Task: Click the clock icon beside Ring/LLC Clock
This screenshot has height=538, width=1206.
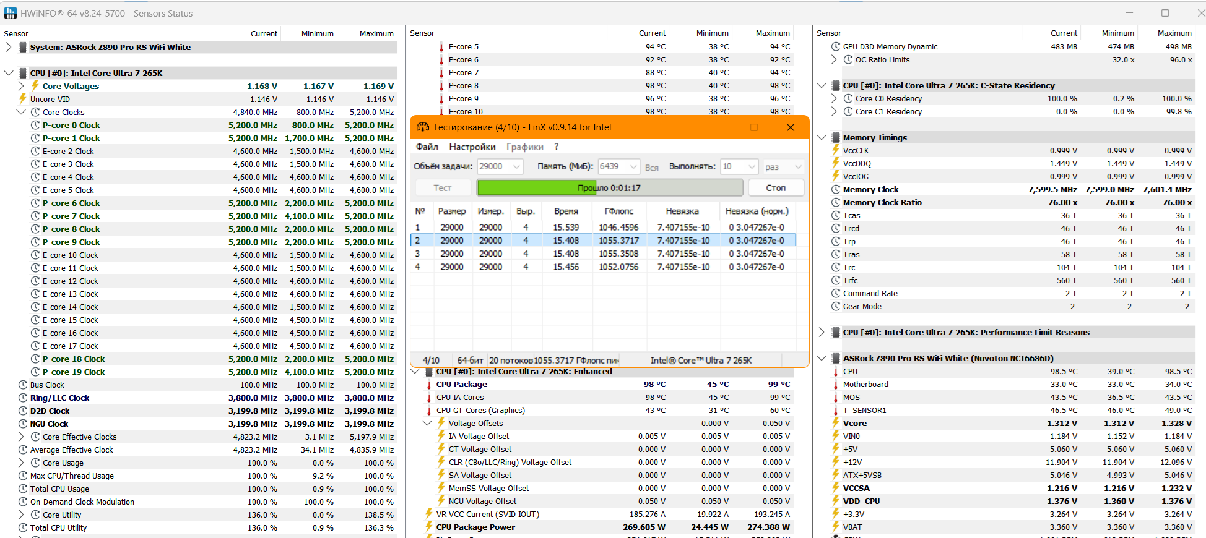Action: pos(23,398)
